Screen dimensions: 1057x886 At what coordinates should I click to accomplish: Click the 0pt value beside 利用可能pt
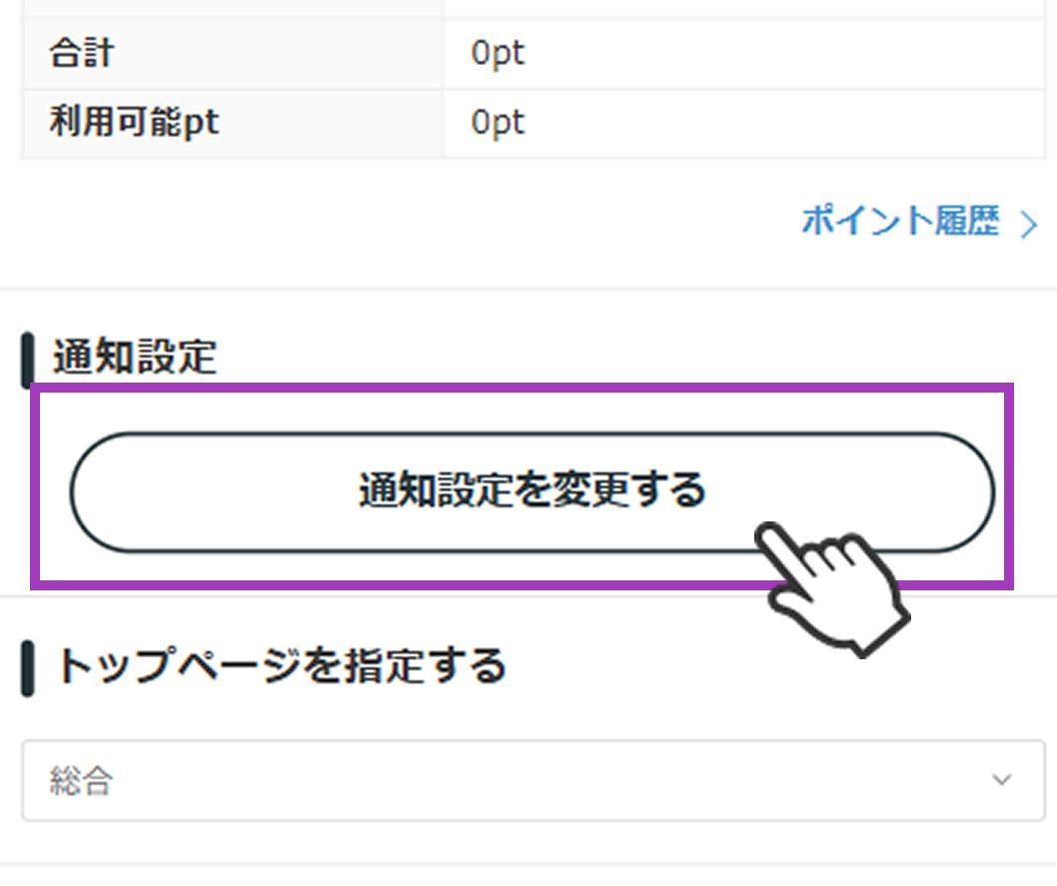[x=498, y=123]
